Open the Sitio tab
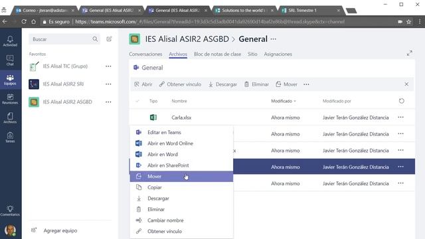The width and height of the screenshot is (425, 239). [252, 54]
